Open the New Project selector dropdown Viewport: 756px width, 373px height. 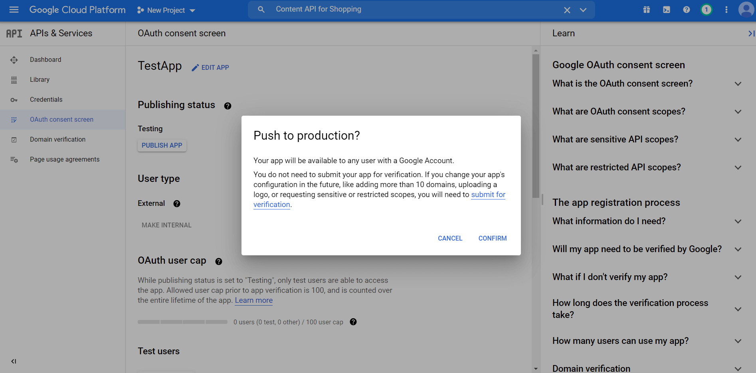pos(166,10)
